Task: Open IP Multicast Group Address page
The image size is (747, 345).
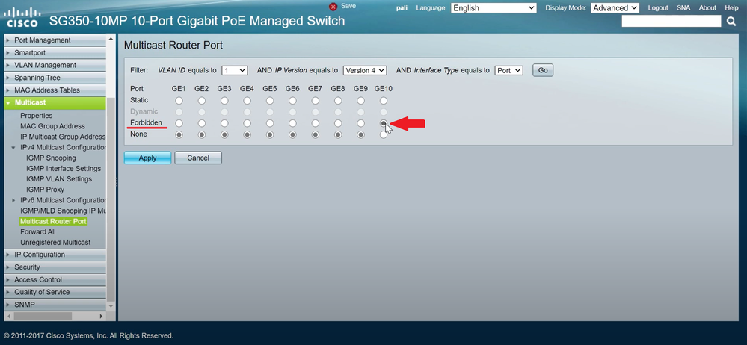Action: (x=63, y=137)
